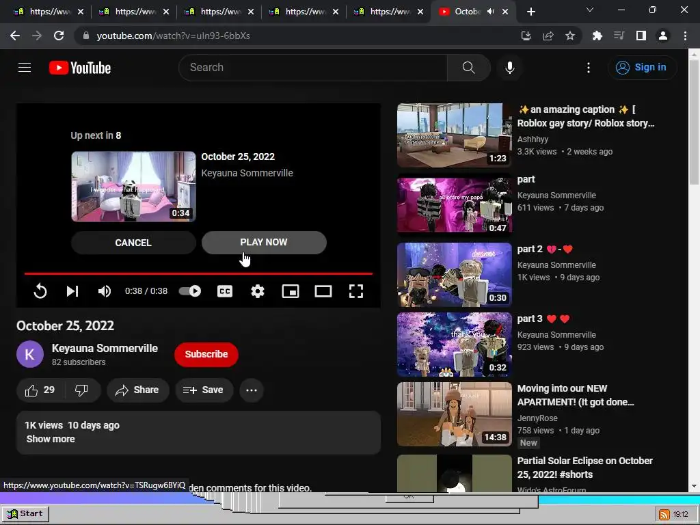Open JennyRose channel name

[x=537, y=418]
